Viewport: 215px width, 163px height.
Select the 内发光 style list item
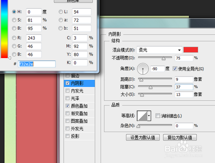80,91
